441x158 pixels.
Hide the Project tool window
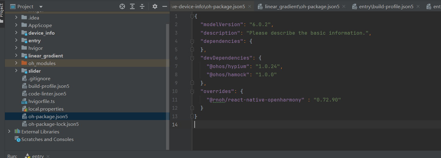[x=165, y=6]
